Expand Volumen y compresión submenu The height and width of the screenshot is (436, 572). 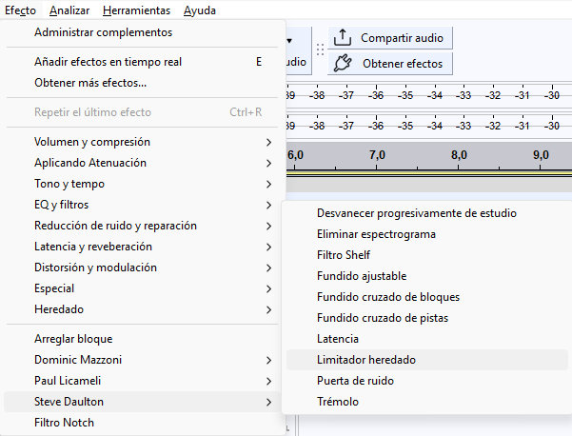tap(92, 142)
